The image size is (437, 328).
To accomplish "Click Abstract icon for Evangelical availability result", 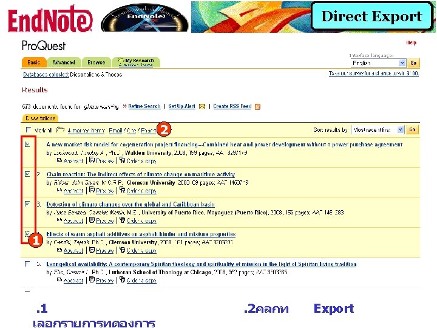I will pos(59,279).
